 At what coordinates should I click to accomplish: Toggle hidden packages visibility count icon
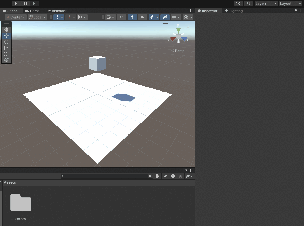click(x=190, y=176)
